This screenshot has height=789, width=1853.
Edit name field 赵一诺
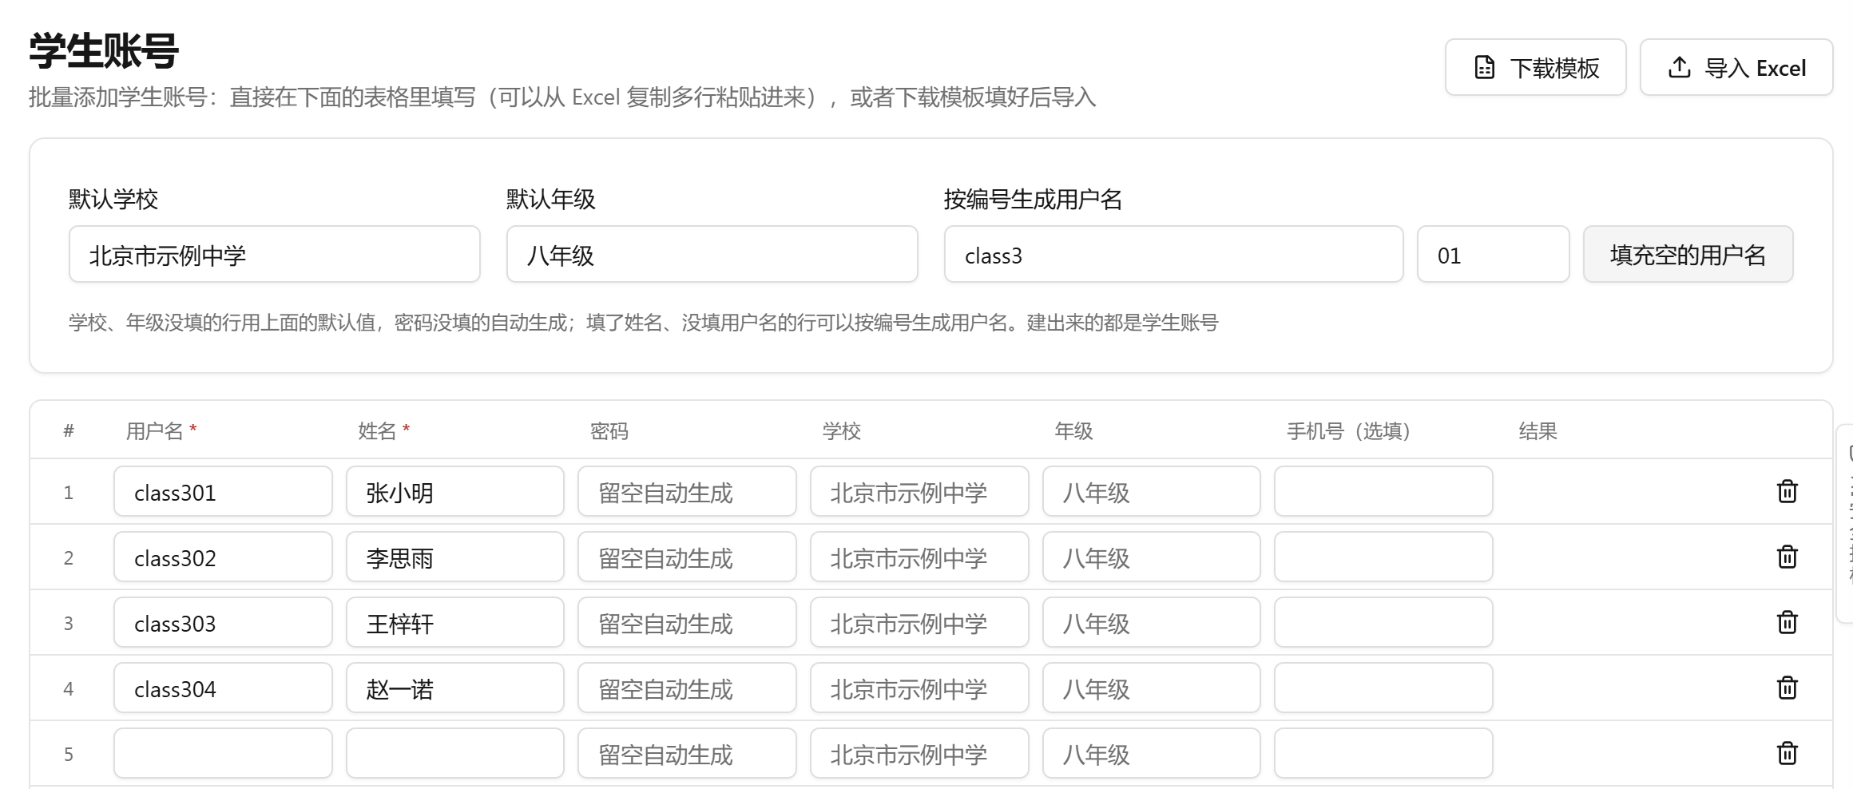tap(454, 688)
